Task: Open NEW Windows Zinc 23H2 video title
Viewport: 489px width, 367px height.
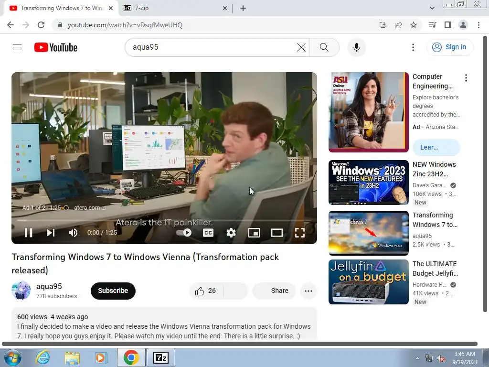Action: pos(434,169)
